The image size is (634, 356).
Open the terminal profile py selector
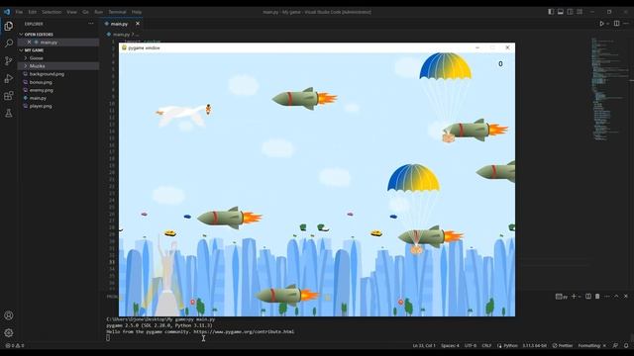(562, 297)
